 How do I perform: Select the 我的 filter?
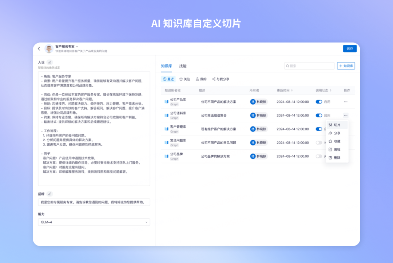201,79
